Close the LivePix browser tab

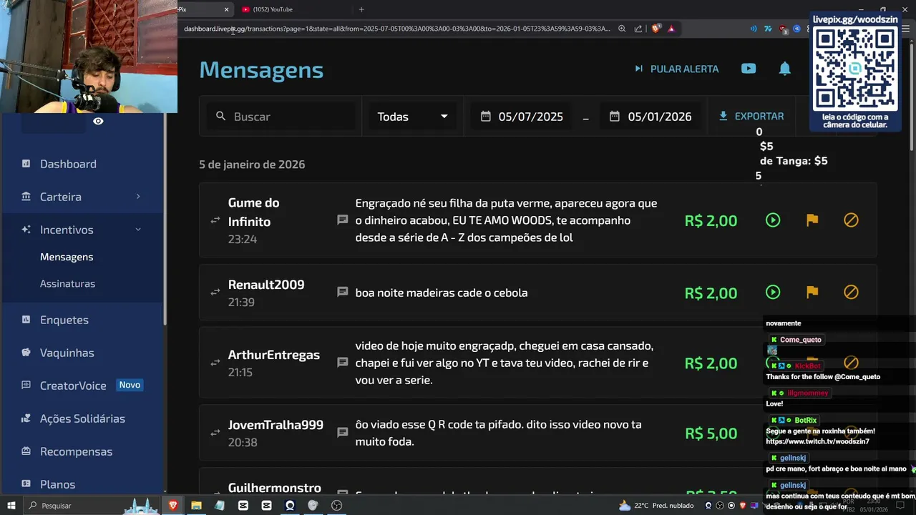tap(226, 9)
